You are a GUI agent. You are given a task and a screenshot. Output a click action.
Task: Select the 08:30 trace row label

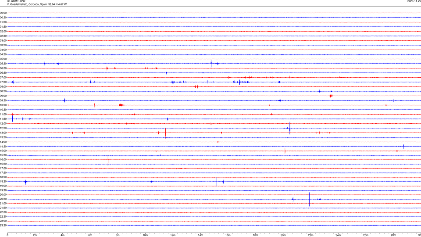point(3,91)
